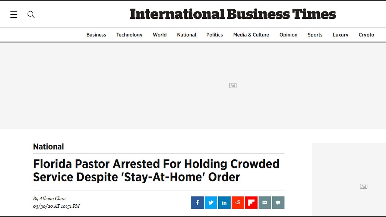The width and height of the screenshot is (386, 217).
Task: Click the search magnifier icon
Action: [x=31, y=14]
